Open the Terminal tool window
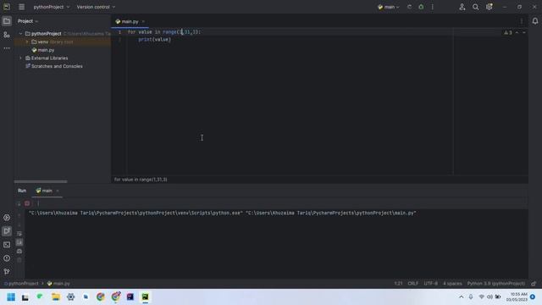This screenshot has height=305, width=542. pyautogui.click(x=7, y=245)
